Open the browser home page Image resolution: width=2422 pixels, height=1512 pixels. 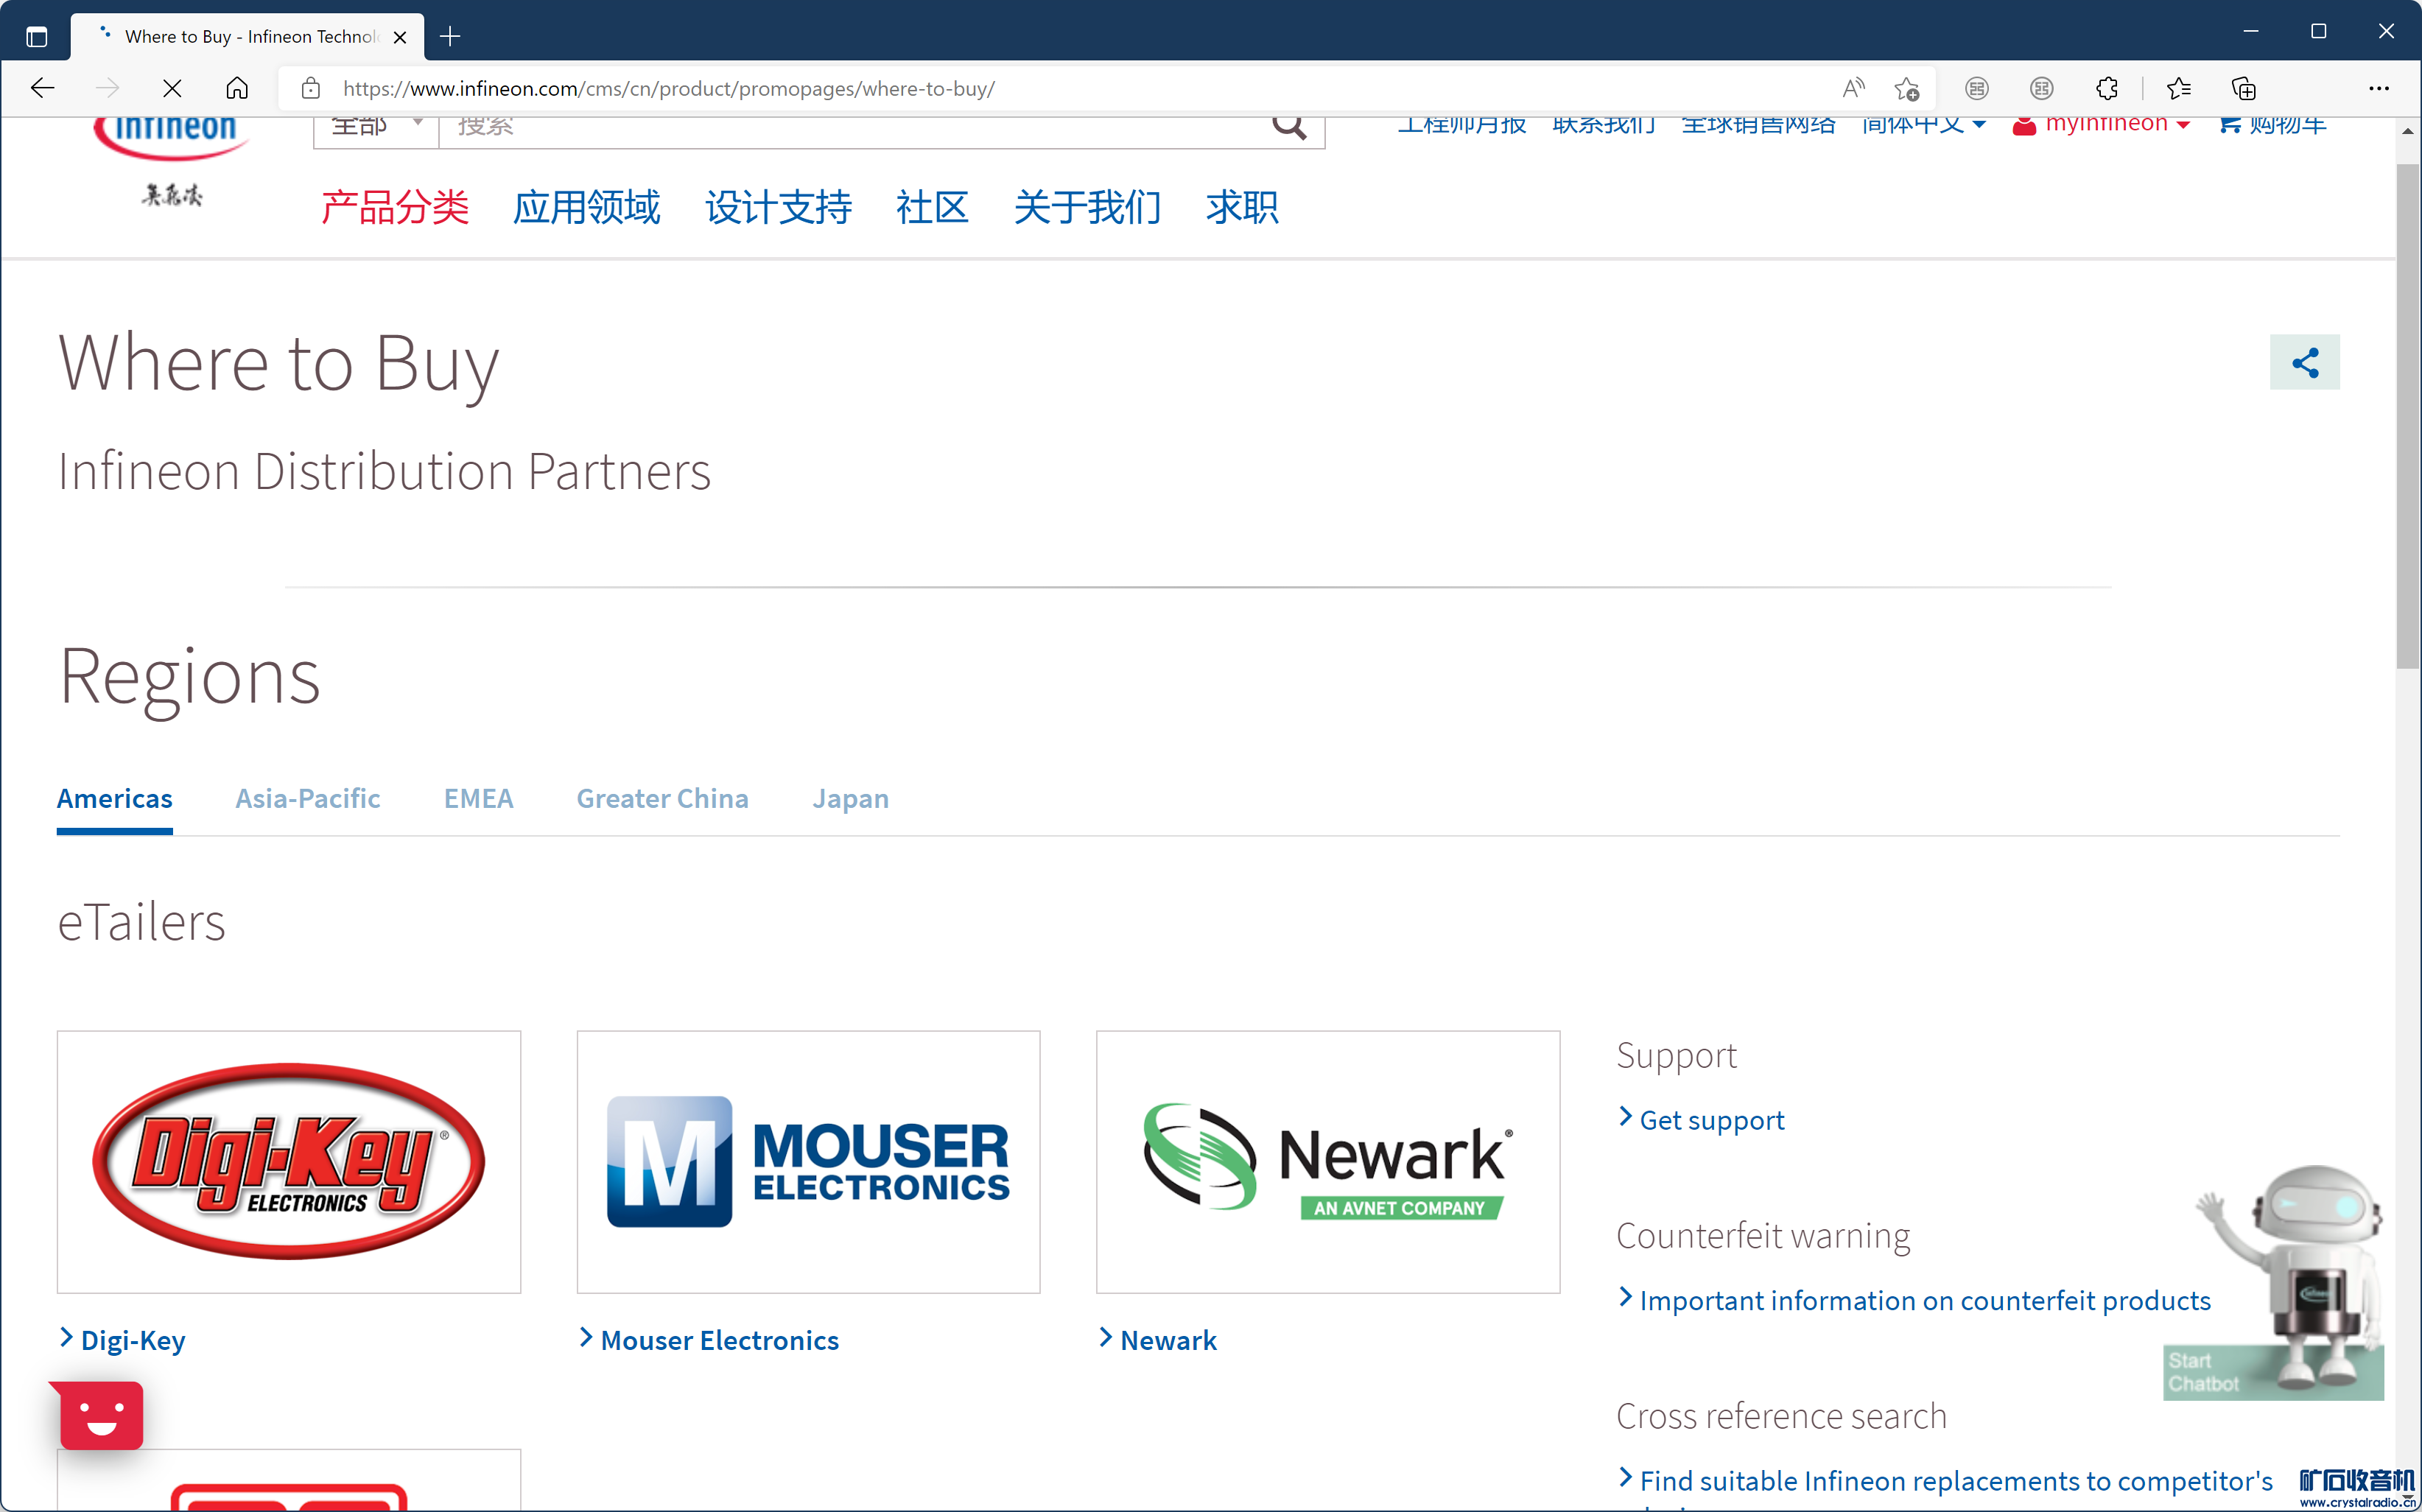click(237, 89)
